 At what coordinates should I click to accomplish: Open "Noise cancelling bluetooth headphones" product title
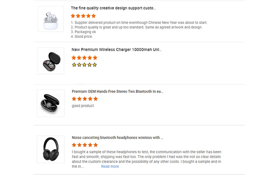[117, 138]
